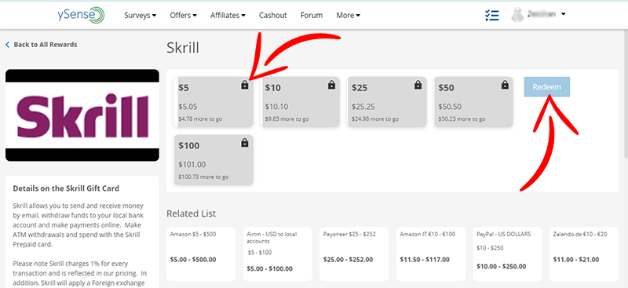
Task: Go to the Forum
Action: click(312, 15)
